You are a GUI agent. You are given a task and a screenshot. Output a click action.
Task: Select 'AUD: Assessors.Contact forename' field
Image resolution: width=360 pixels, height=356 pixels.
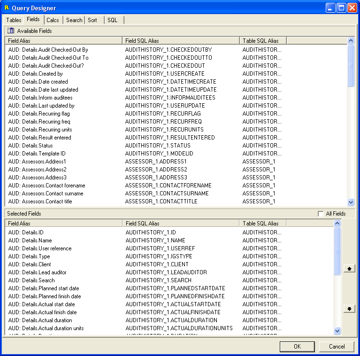tap(176, 186)
